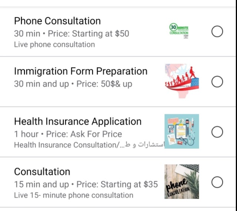Click 'Live phone consultation' description
This screenshot has width=237, height=211.
pyautogui.click(x=54, y=44)
